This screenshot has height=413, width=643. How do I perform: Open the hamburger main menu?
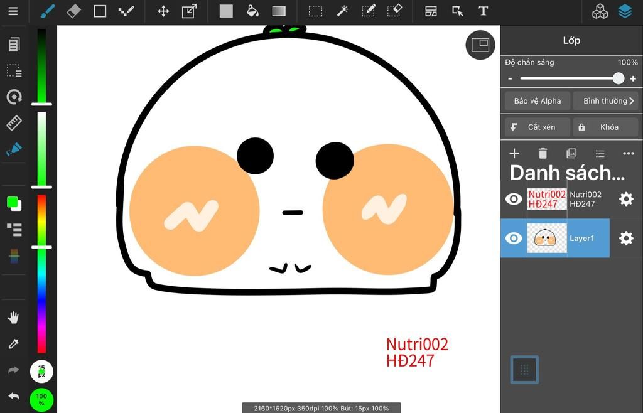tap(13, 11)
